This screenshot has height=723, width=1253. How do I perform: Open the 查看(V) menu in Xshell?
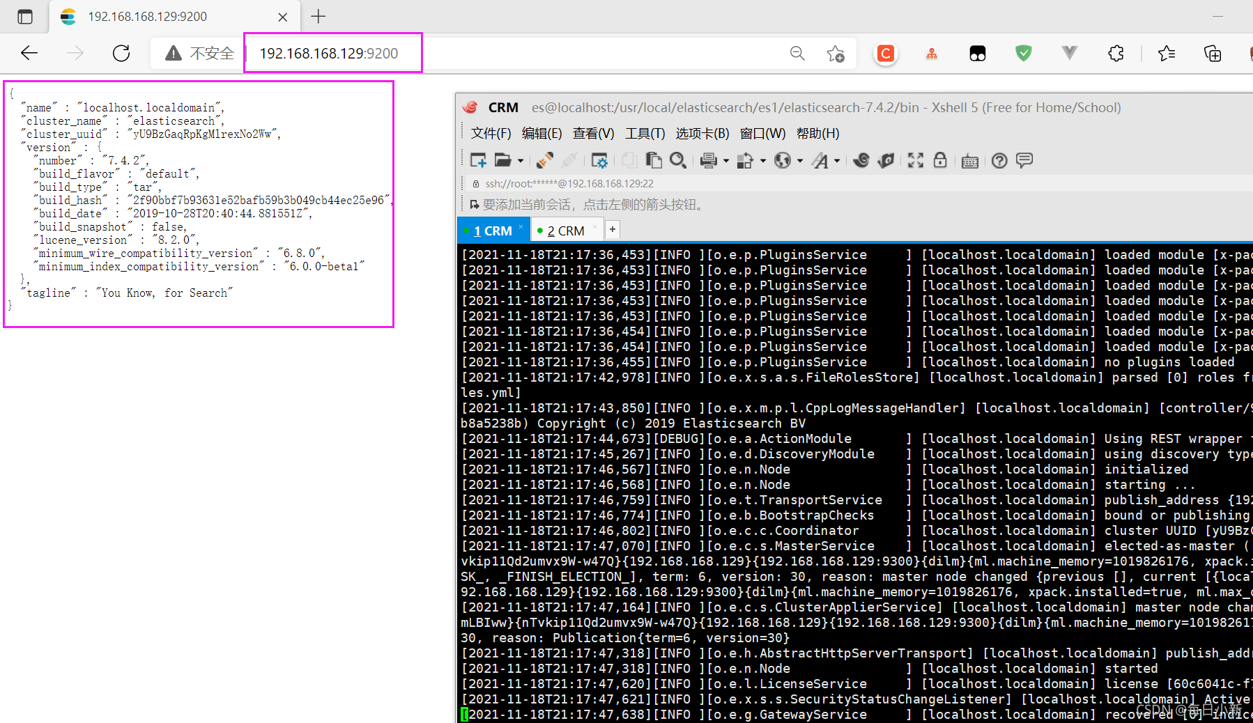(593, 133)
